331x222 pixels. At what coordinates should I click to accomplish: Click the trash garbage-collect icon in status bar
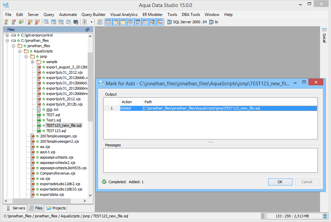(325, 216)
